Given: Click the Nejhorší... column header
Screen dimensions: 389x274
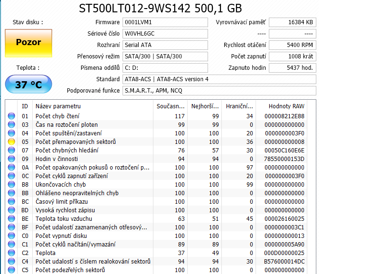Looking at the screenshot, I should coord(205,106).
